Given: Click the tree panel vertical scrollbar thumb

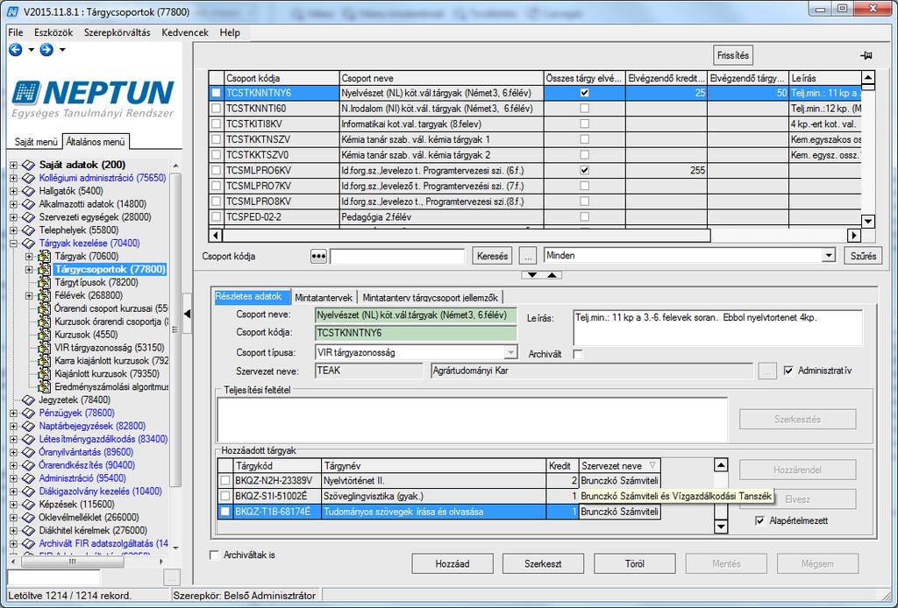Looking at the screenshot, I should coord(175,329).
